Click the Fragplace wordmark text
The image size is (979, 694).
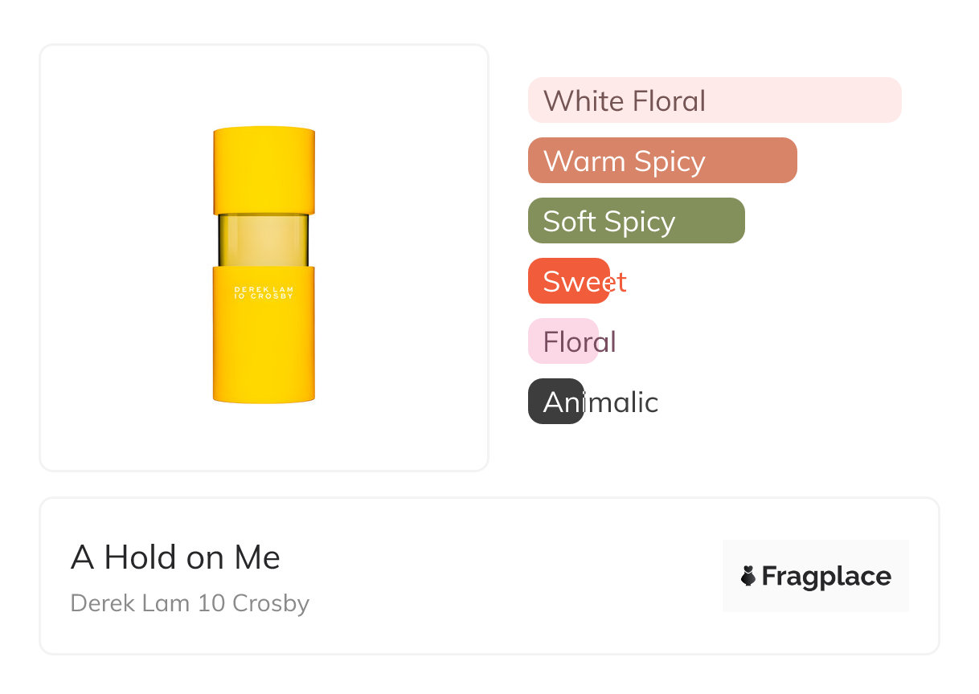point(826,576)
